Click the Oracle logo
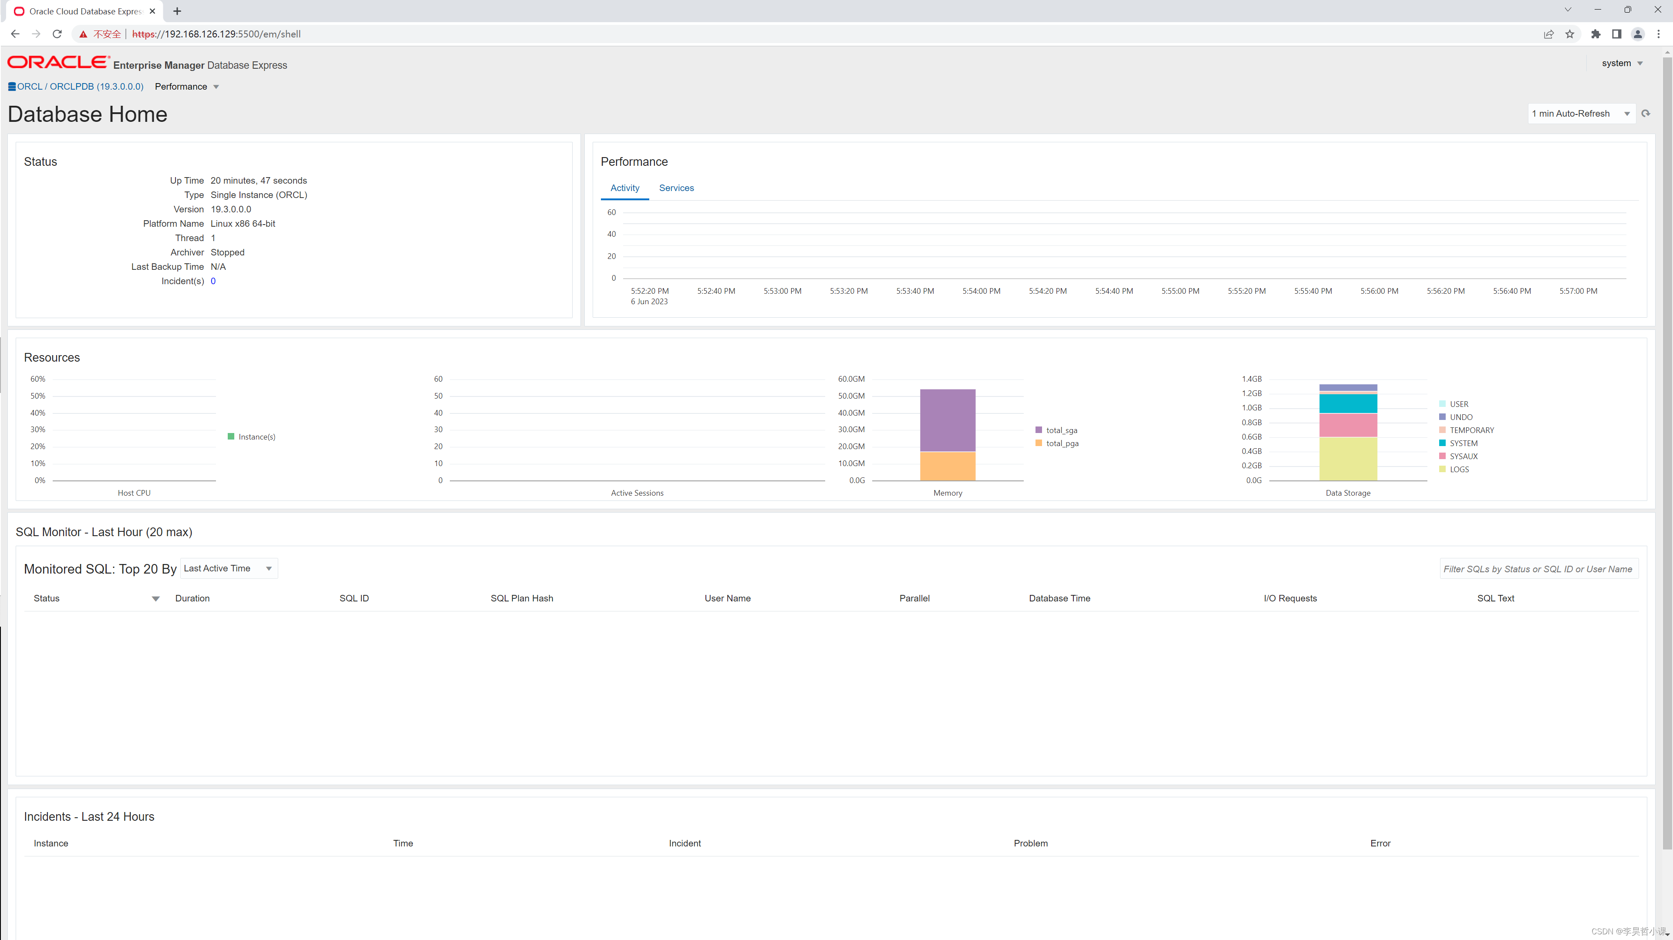The image size is (1673, 940). click(58, 62)
